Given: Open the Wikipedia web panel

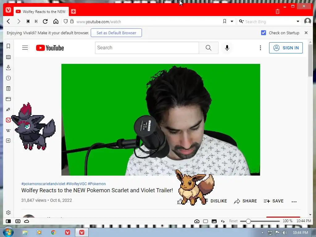Looking at the screenshot, I should click(8, 131).
